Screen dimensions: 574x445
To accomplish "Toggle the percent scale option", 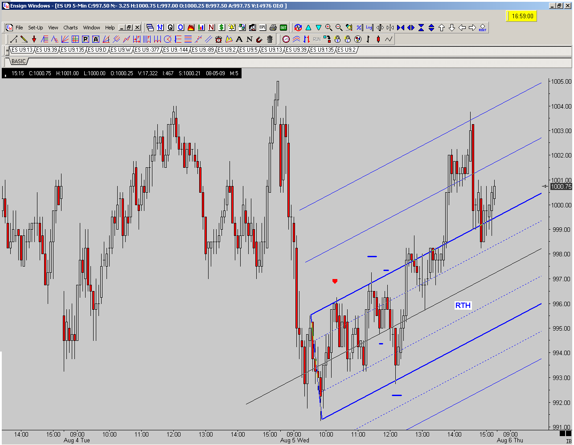I will coord(359,28).
